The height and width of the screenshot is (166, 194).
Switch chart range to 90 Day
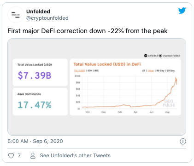[x=160, y=71]
